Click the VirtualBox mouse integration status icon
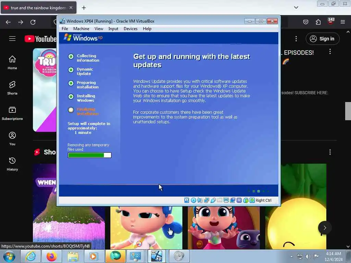 (x=246, y=200)
